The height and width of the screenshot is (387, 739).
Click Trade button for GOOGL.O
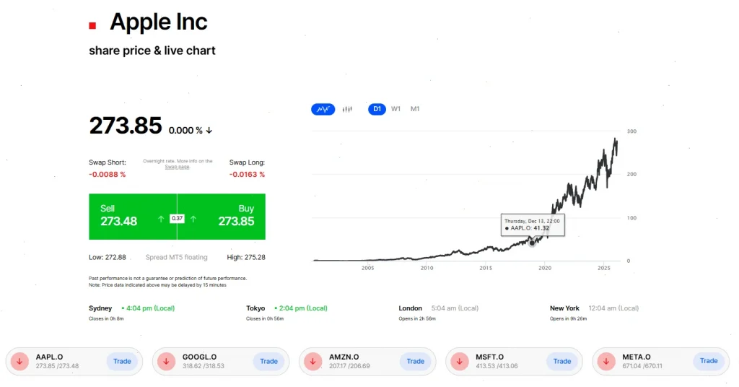268,361
